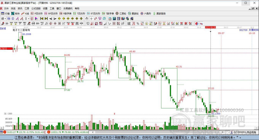Viewport: 259px width, 140px height.
Task: Toggle the yin-yang icon
Action: click(x=197, y=23)
